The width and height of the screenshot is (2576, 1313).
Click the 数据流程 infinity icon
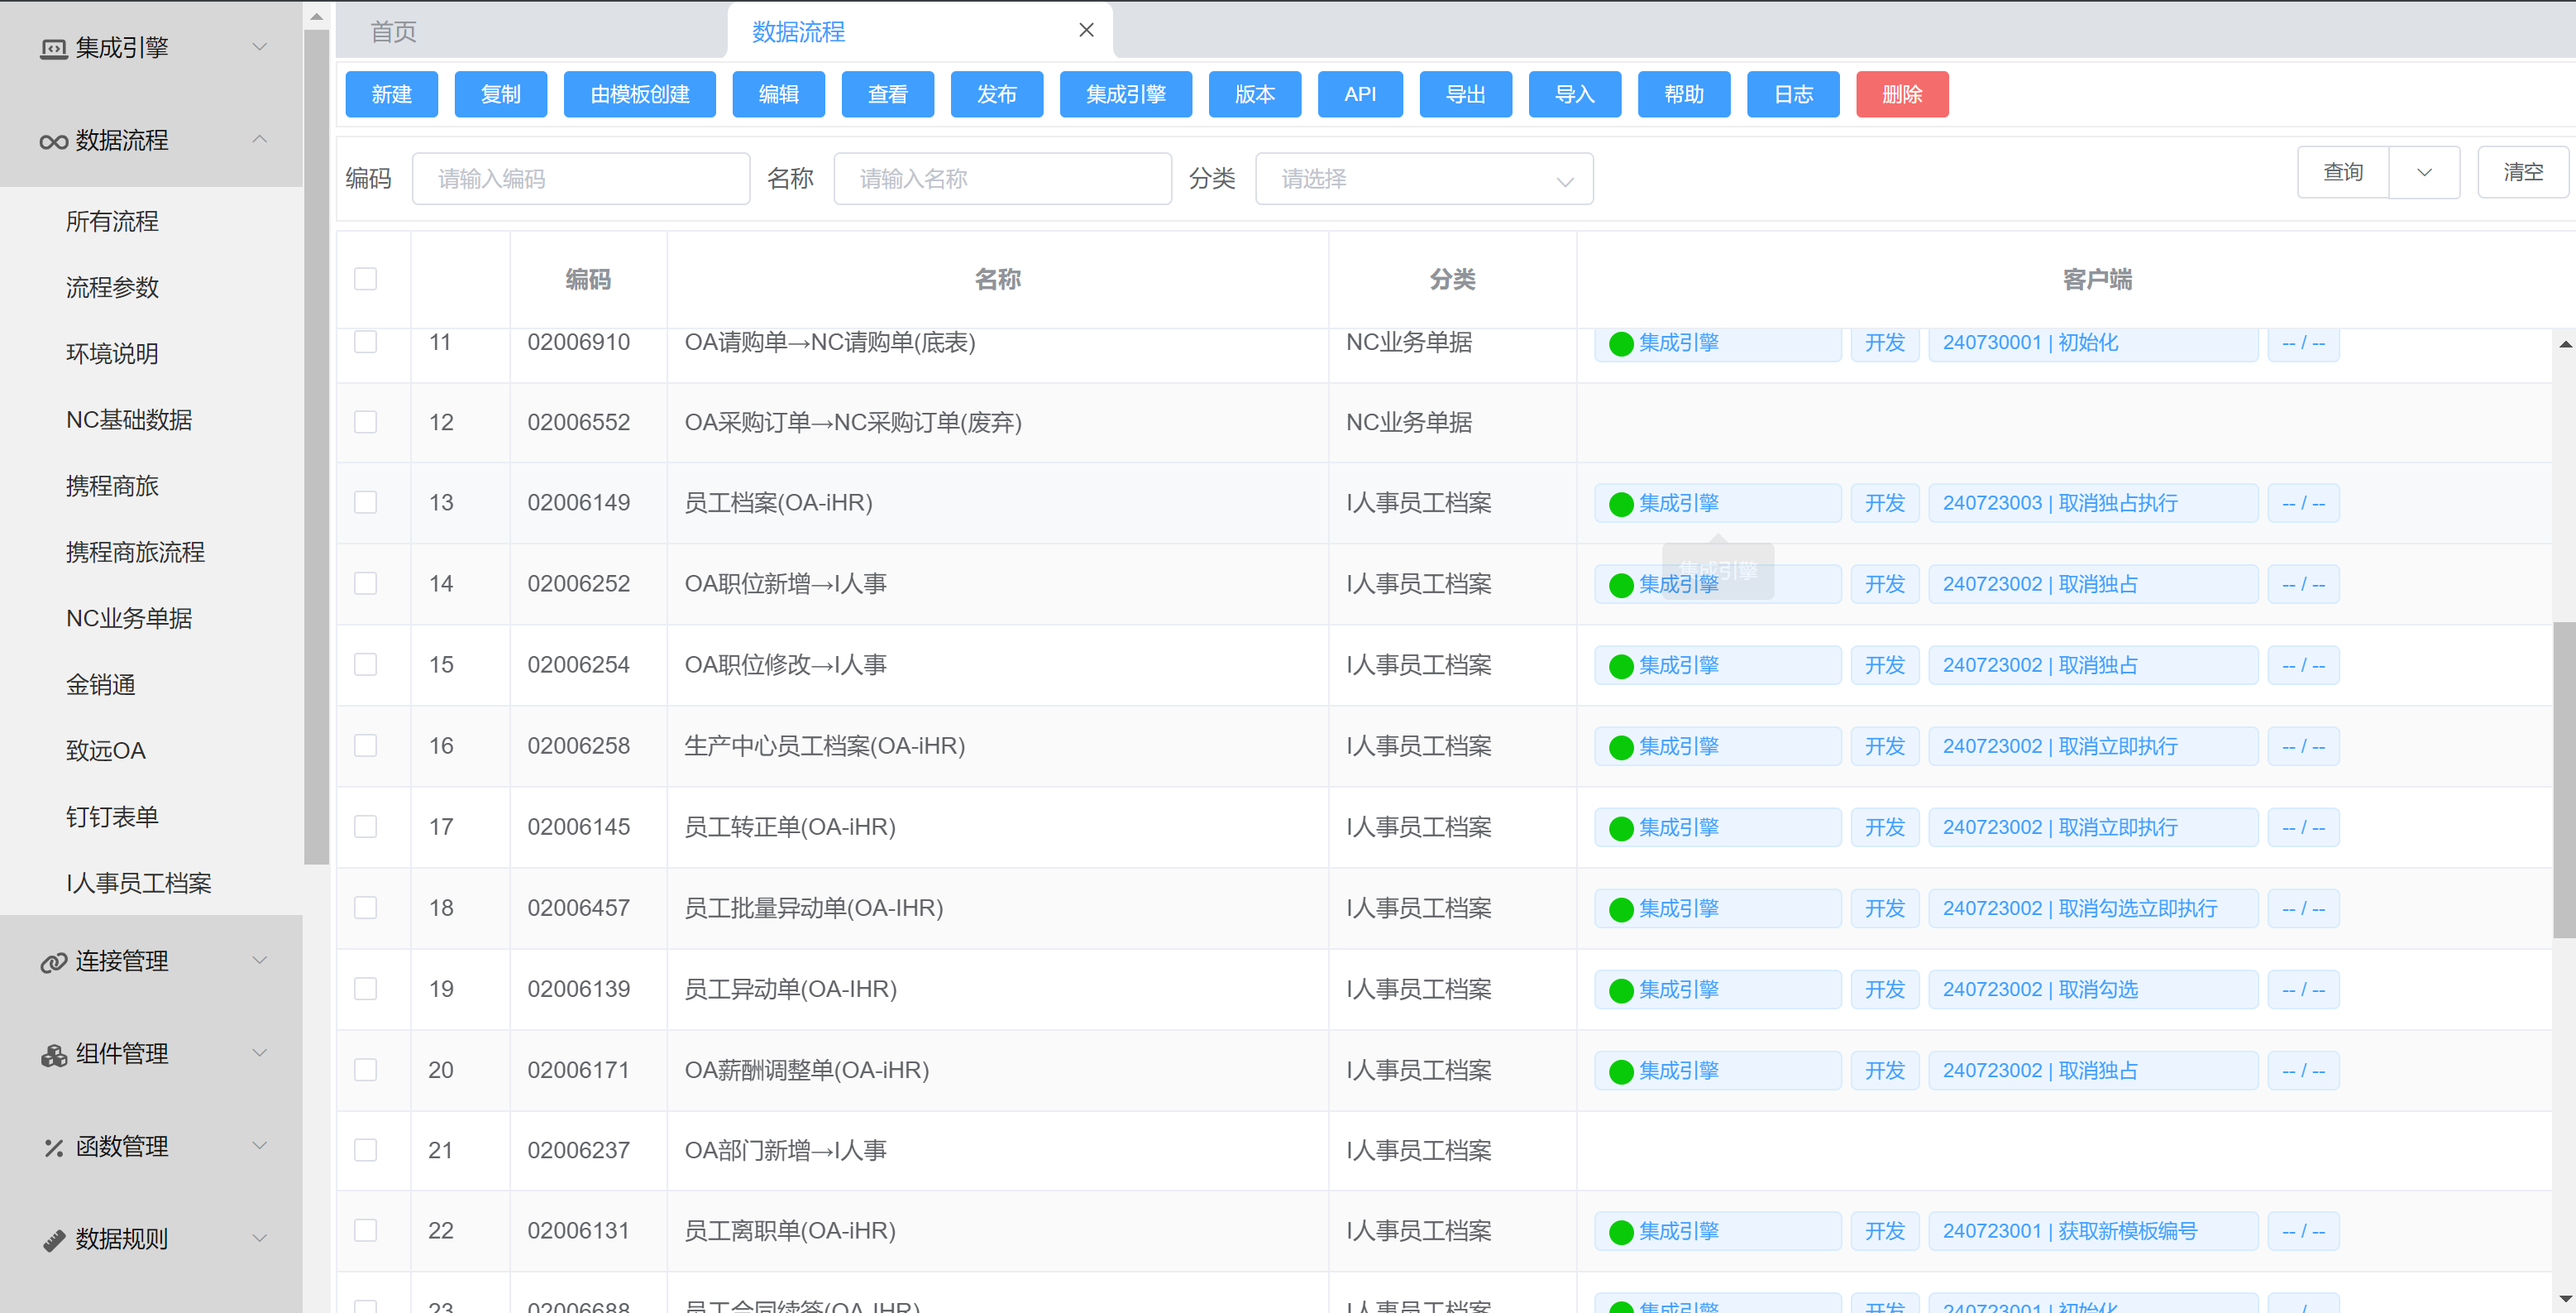point(53,141)
